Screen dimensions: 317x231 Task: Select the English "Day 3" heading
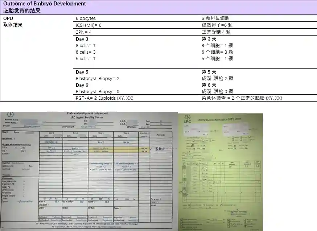tap(82, 39)
